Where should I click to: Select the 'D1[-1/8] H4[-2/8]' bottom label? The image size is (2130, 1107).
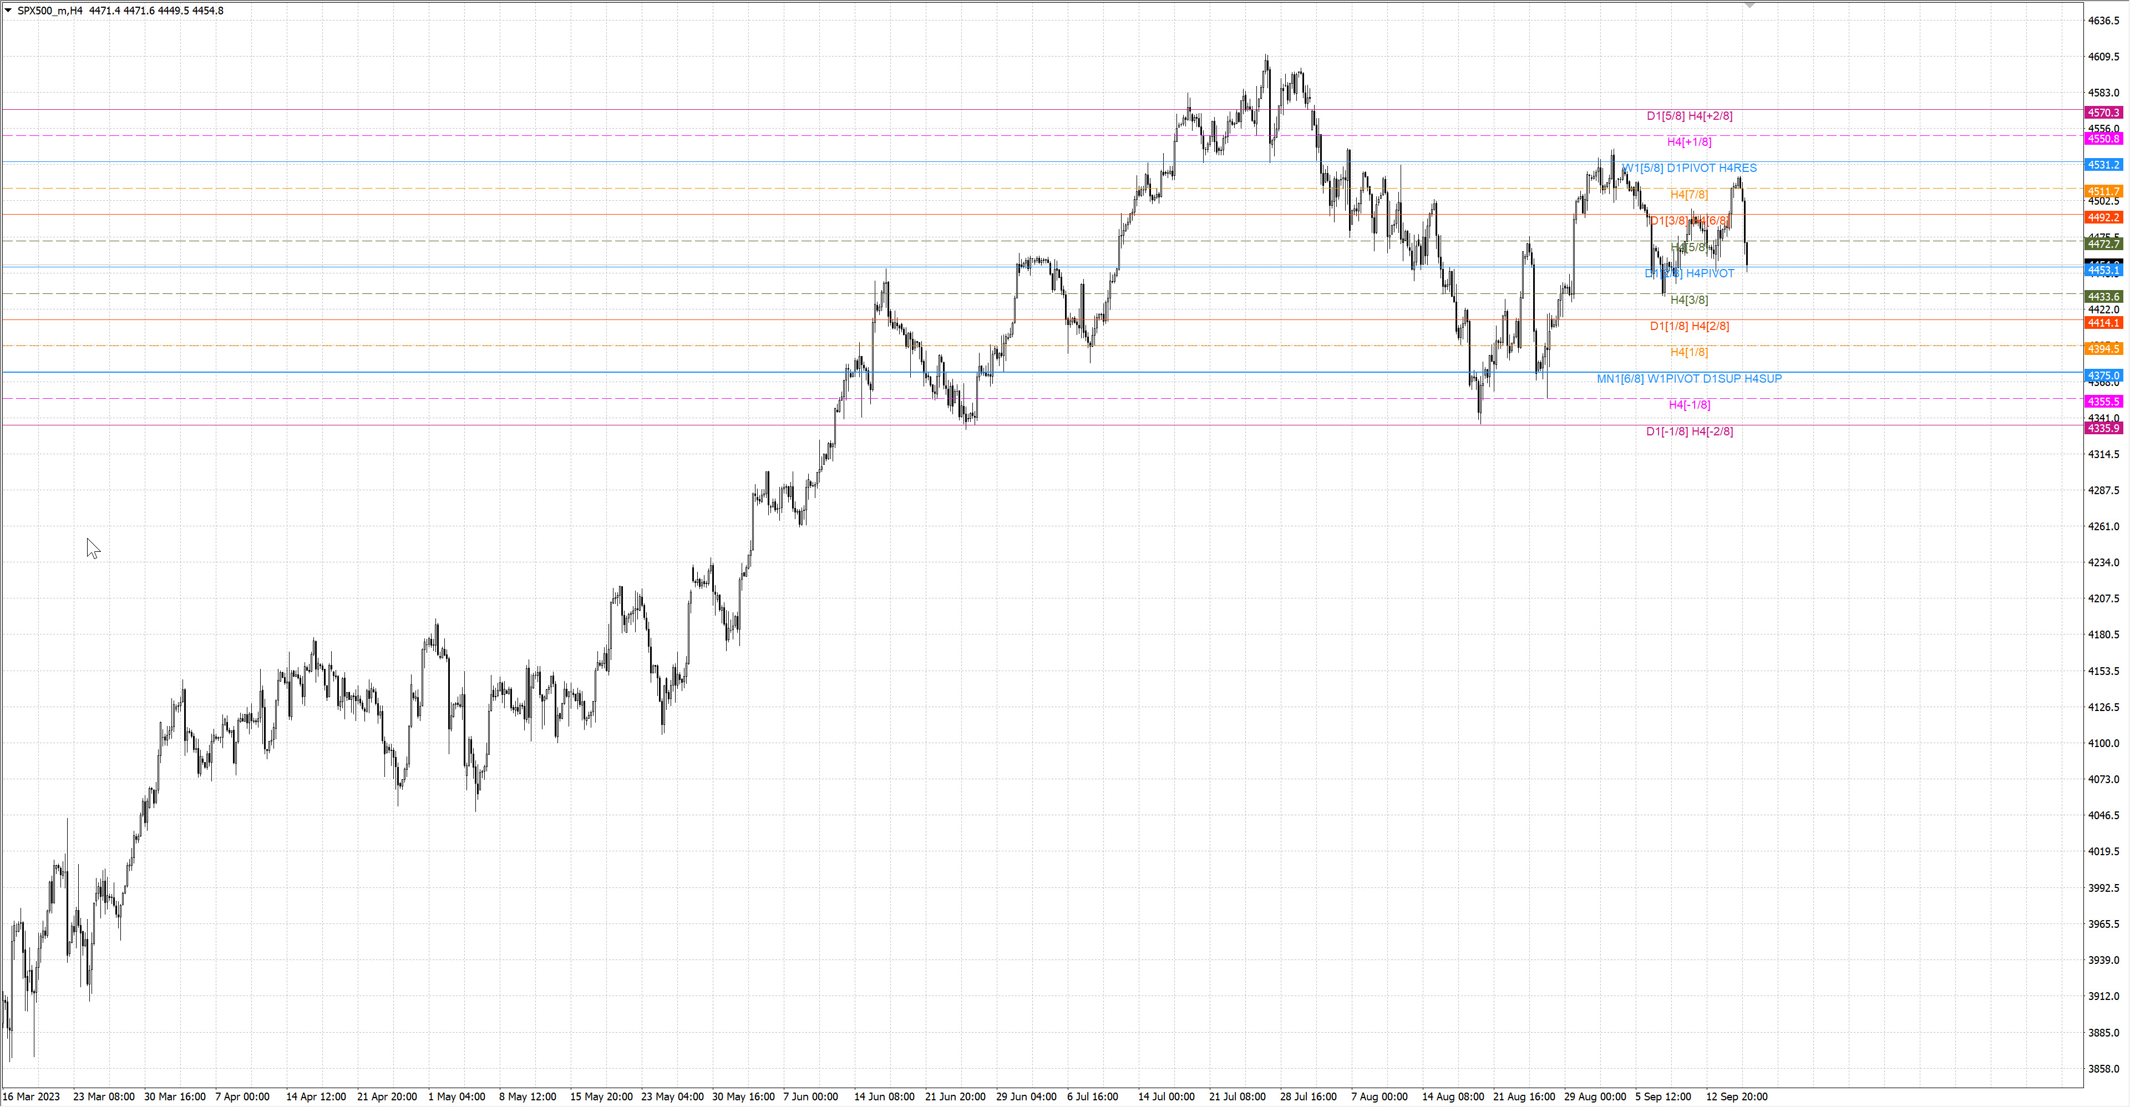pyautogui.click(x=1689, y=431)
